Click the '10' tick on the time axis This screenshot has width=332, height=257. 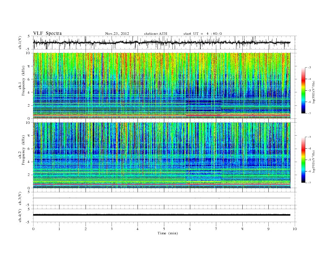pyautogui.click(x=295, y=229)
